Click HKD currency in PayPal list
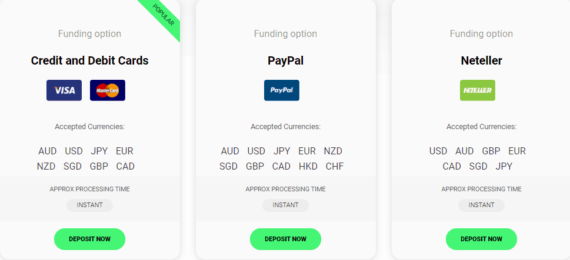The width and height of the screenshot is (570, 260). (x=308, y=167)
